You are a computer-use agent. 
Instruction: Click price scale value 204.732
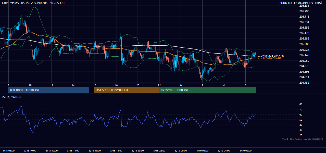(x=304, y=83)
